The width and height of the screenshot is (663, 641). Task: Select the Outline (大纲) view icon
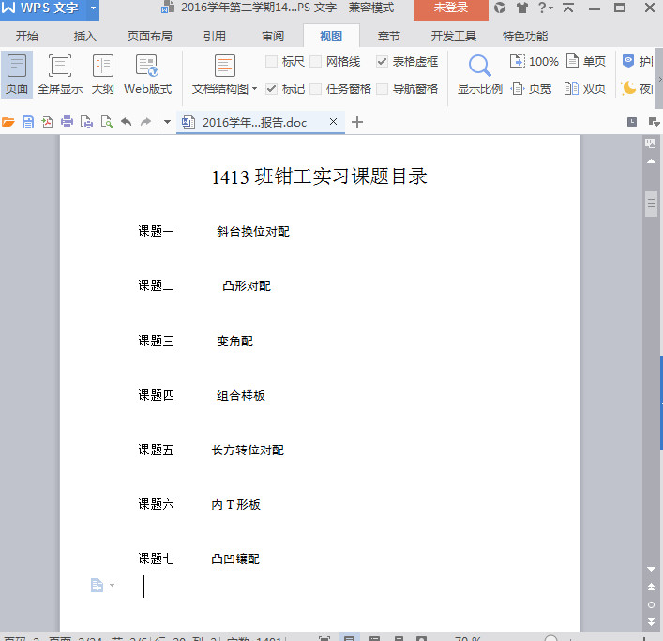point(103,74)
